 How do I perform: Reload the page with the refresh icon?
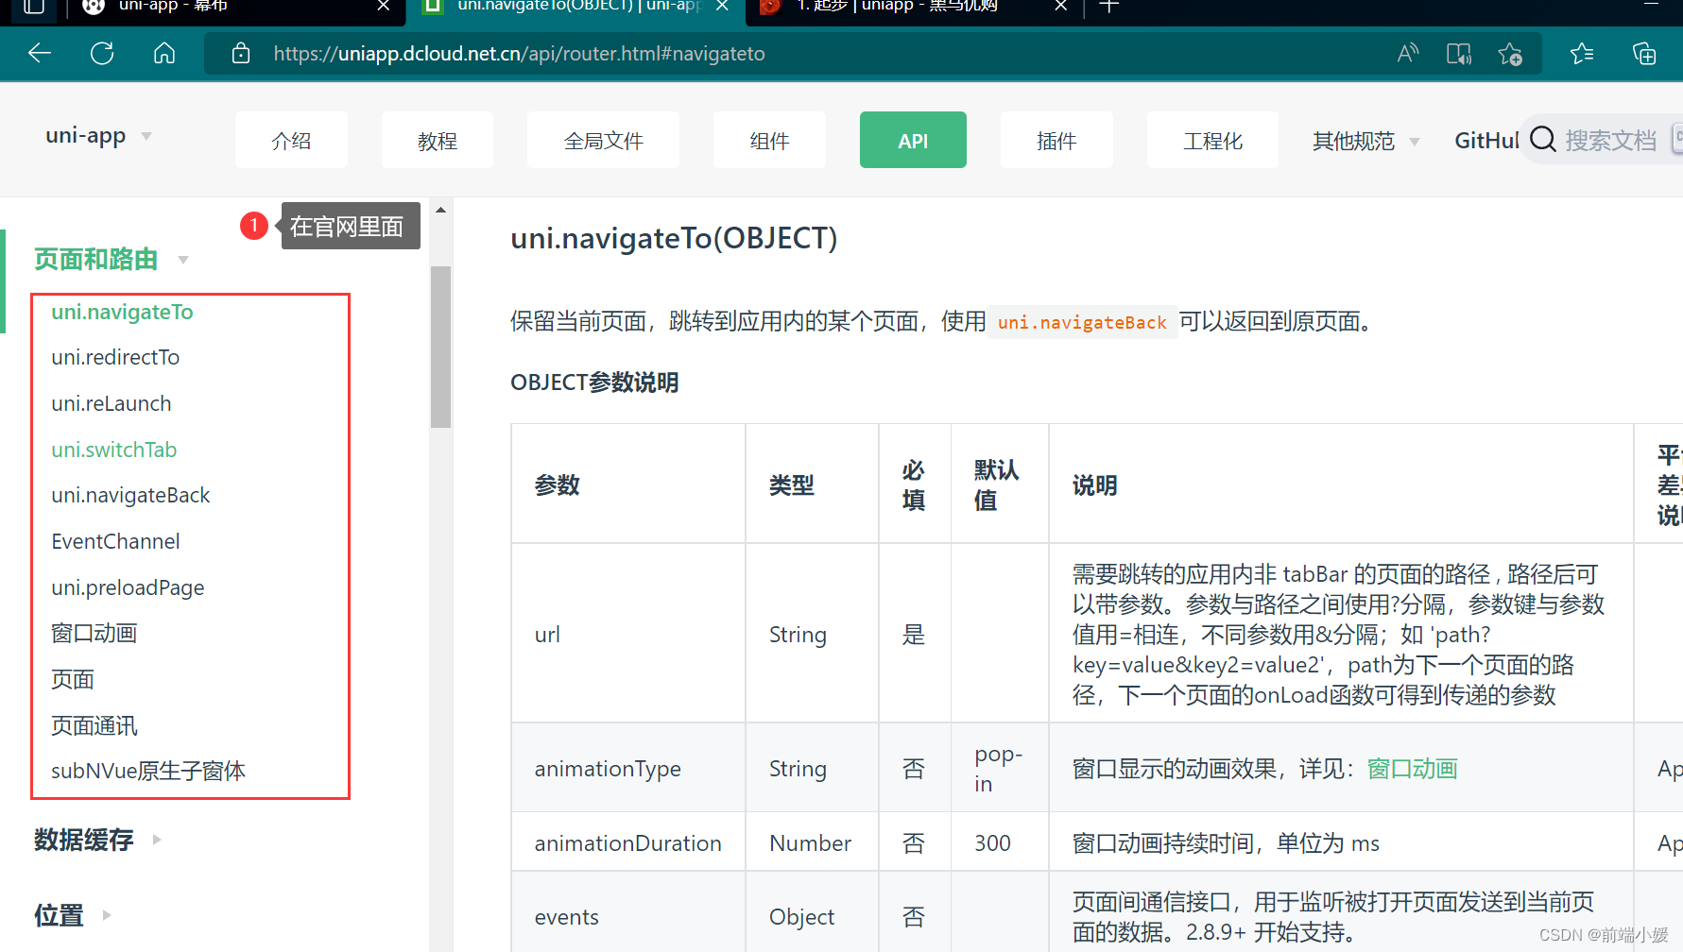point(102,53)
